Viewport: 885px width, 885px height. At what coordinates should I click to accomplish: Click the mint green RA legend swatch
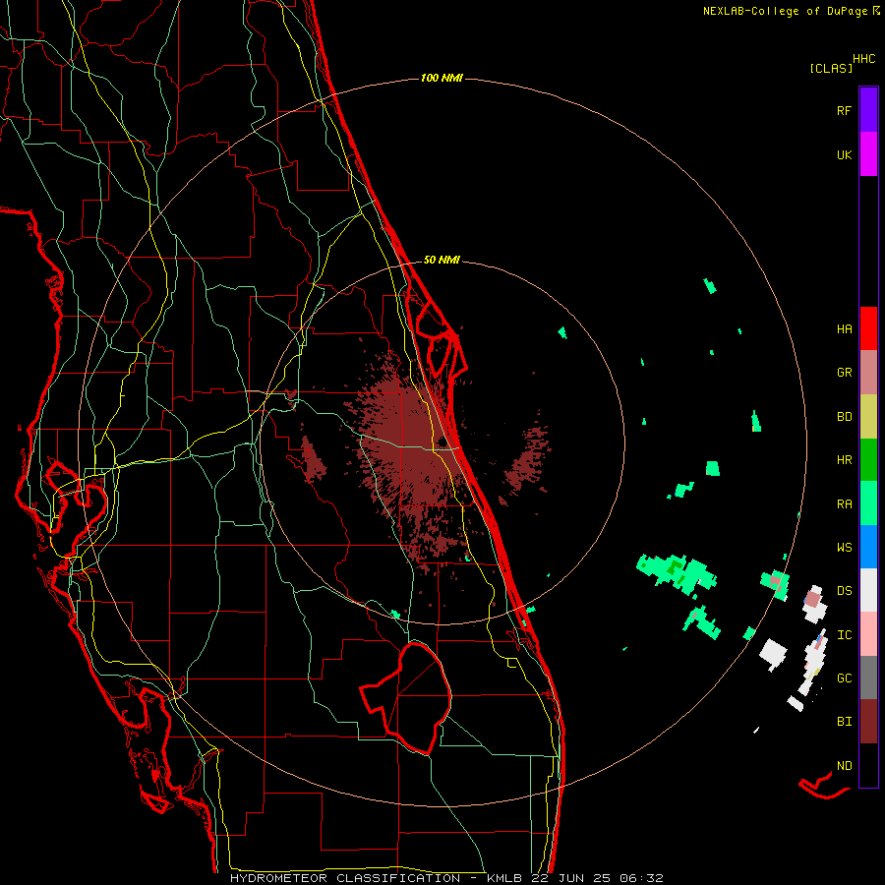point(868,503)
